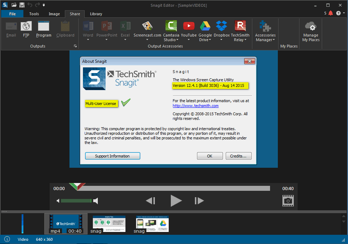Click the redo arrow in title bar

[x=37, y=5]
